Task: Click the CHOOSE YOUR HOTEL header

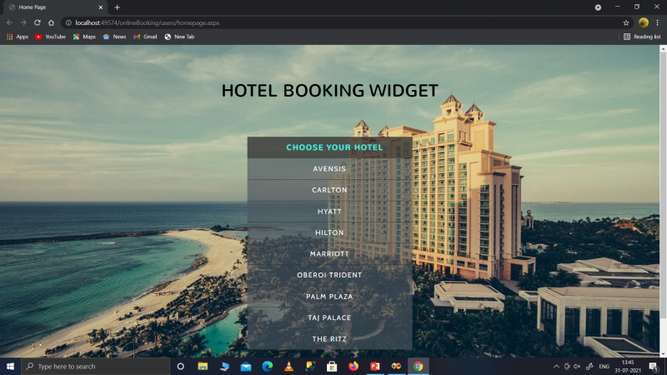Action: coord(329,147)
